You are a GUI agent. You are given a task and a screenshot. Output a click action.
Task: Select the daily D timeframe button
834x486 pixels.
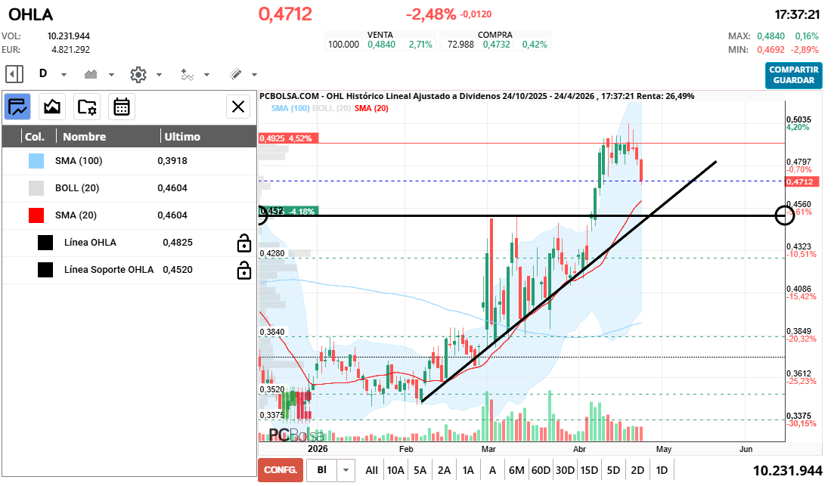point(43,74)
